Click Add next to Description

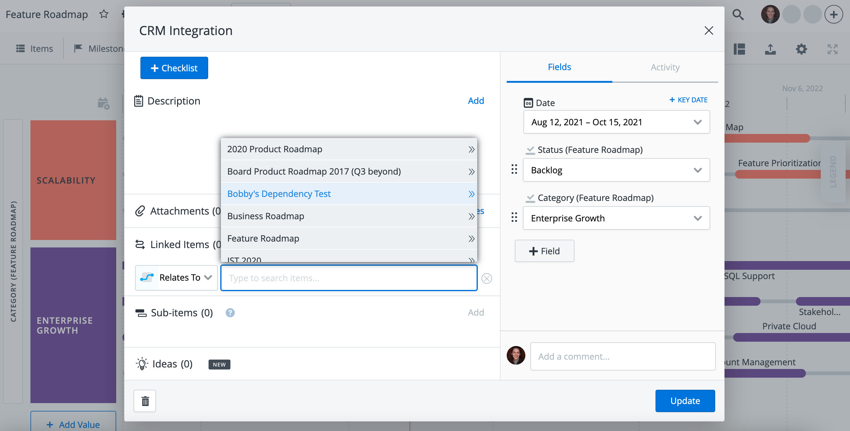(476, 100)
